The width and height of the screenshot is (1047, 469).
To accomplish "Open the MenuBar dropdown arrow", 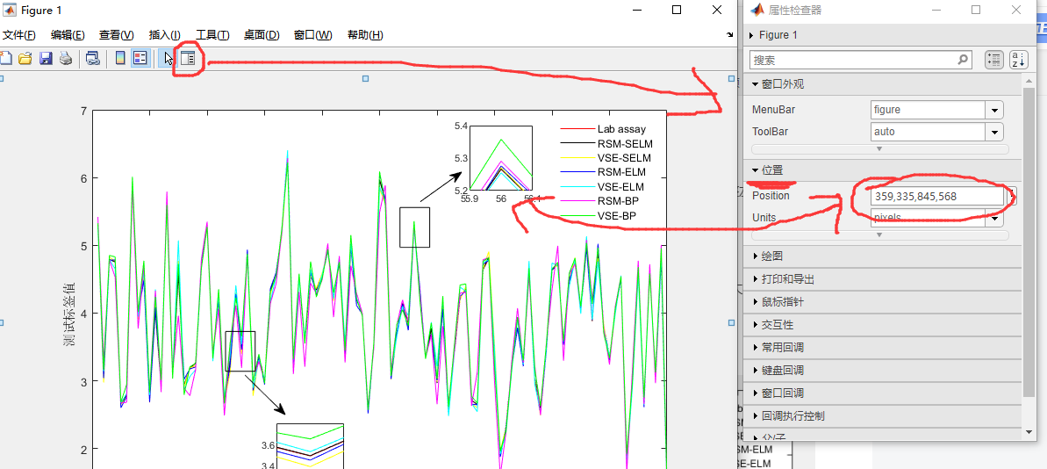I will click(x=995, y=111).
